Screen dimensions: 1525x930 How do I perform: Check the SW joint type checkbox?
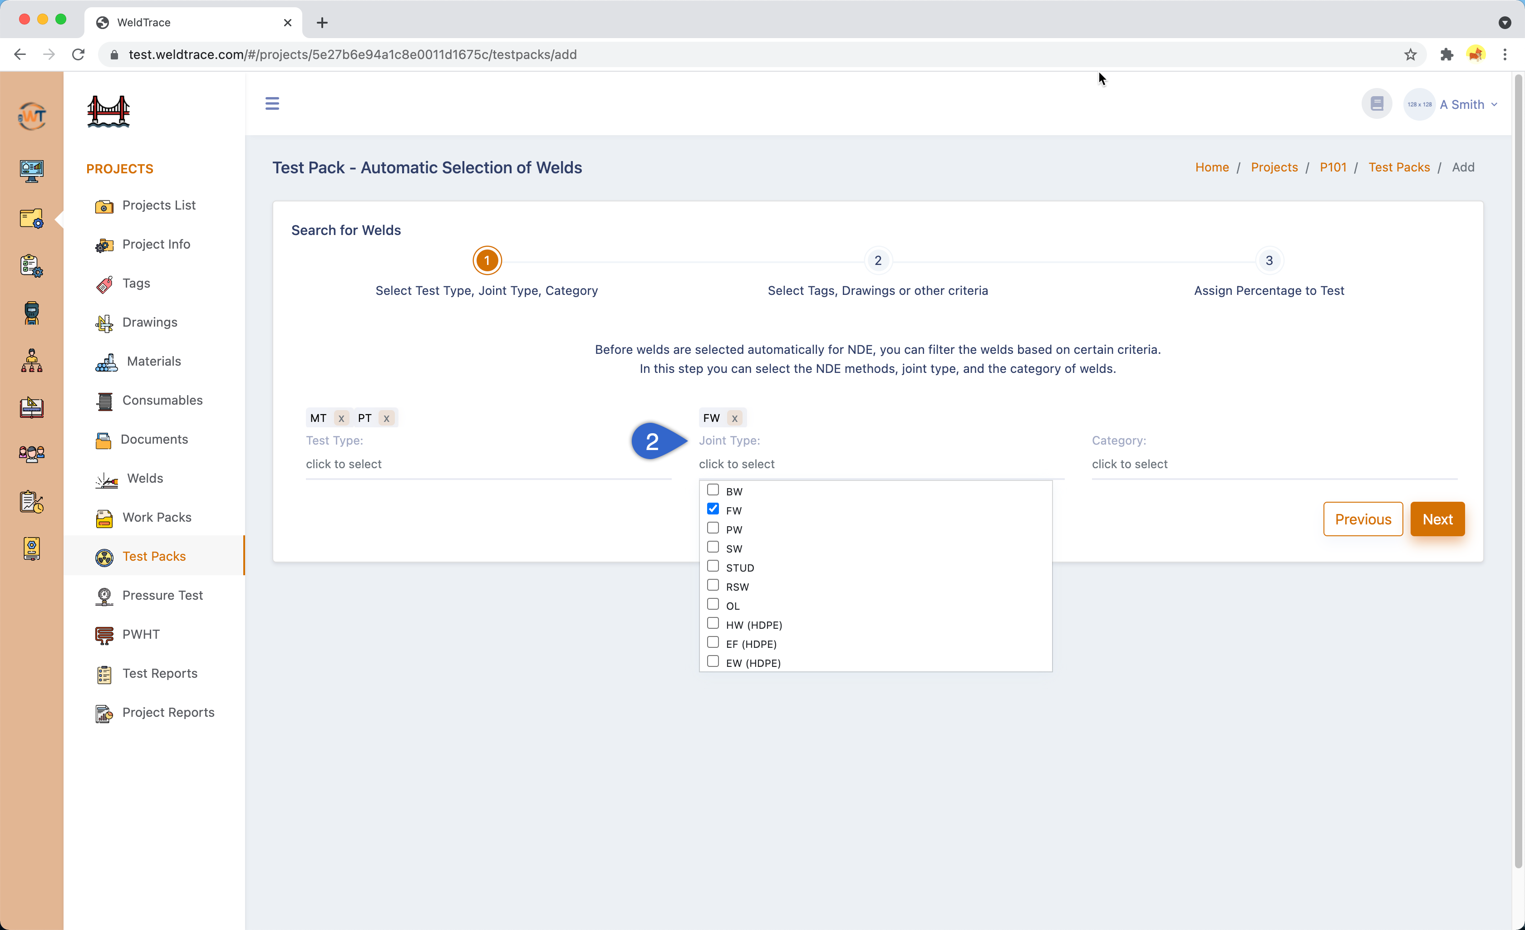(713, 547)
